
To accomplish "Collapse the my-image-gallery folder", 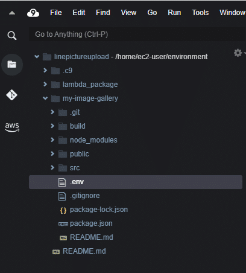I will coord(45,98).
